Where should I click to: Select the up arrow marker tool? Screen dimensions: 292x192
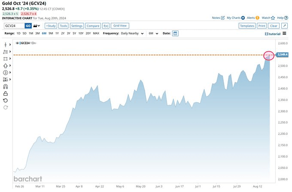point(6,66)
